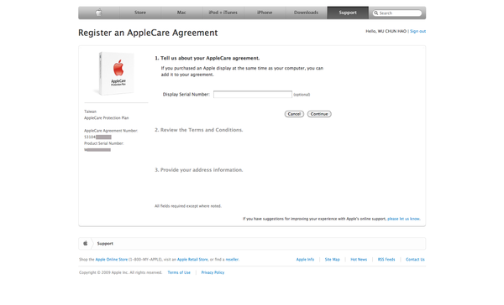
Task: Click the Apple logo in navigation bar
Action: [98, 13]
